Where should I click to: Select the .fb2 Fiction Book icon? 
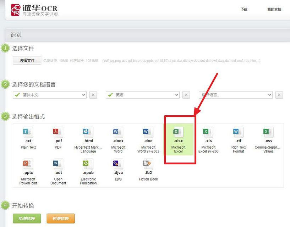[x=148, y=164]
